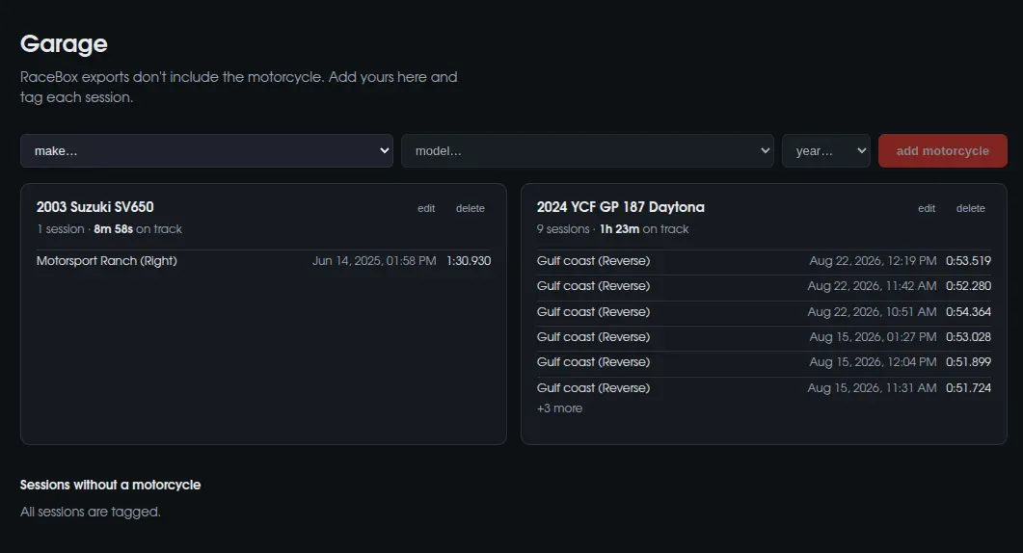Delete the 2024 YCF GP 187 Daytona entry
The image size is (1023, 553).
click(970, 208)
